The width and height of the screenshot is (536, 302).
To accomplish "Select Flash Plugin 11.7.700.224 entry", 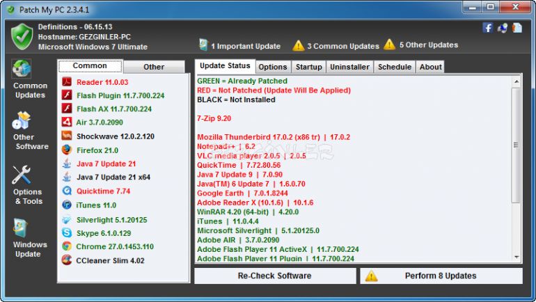I will (120, 95).
